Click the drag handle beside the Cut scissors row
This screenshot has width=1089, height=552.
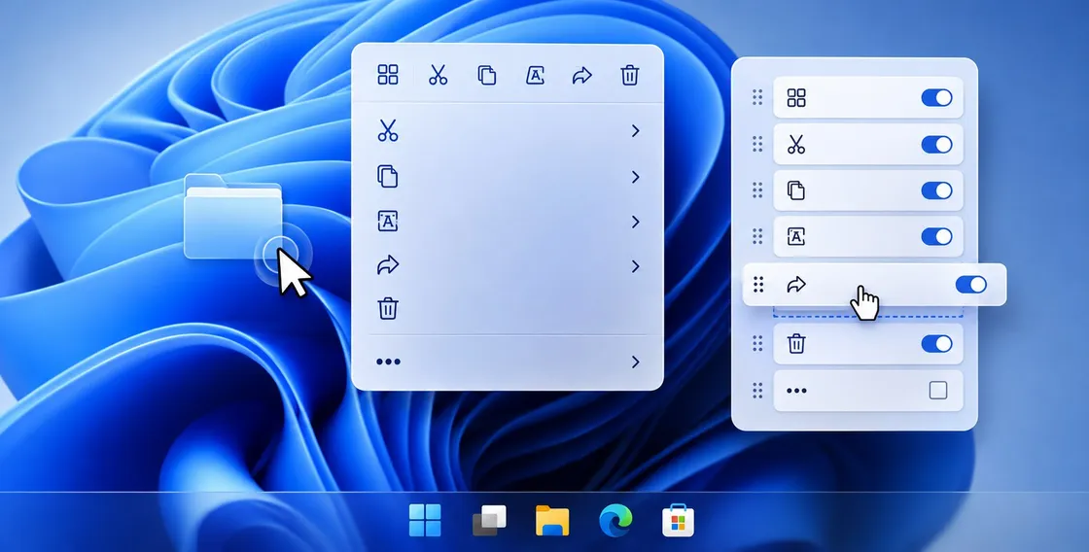pyautogui.click(x=757, y=144)
